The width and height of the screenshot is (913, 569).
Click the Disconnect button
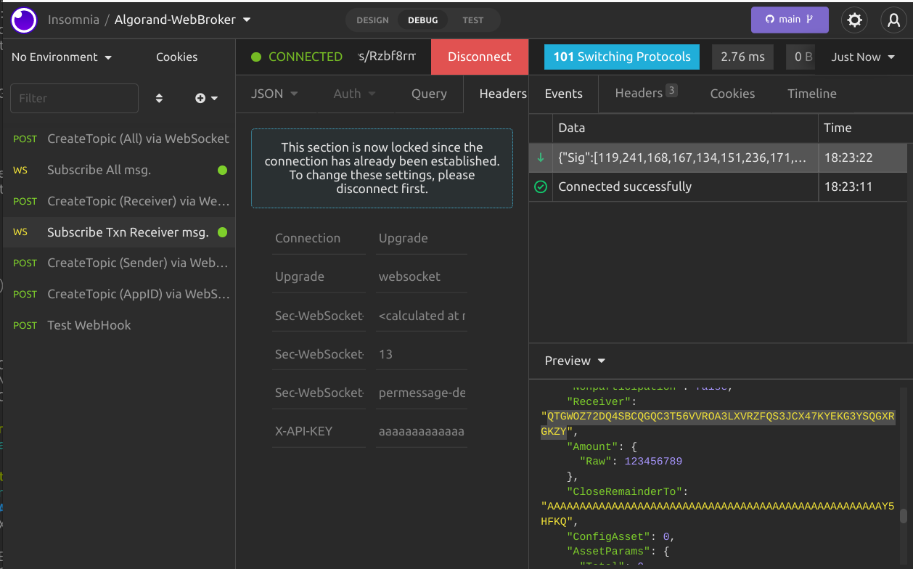click(x=479, y=57)
